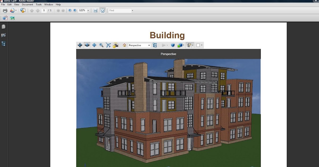
Task: Click the green geospatial measuring tool icon
Action: tap(12, 18)
